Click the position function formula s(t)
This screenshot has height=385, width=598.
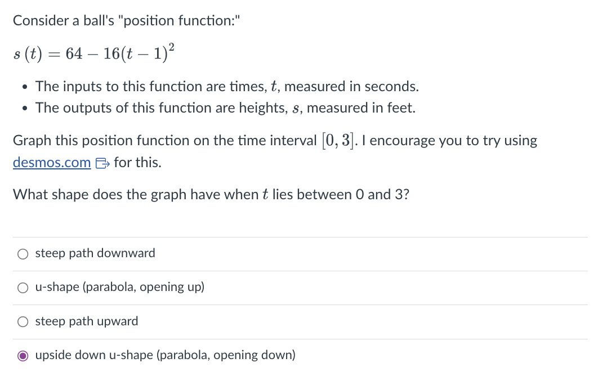[x=93, y=52]
